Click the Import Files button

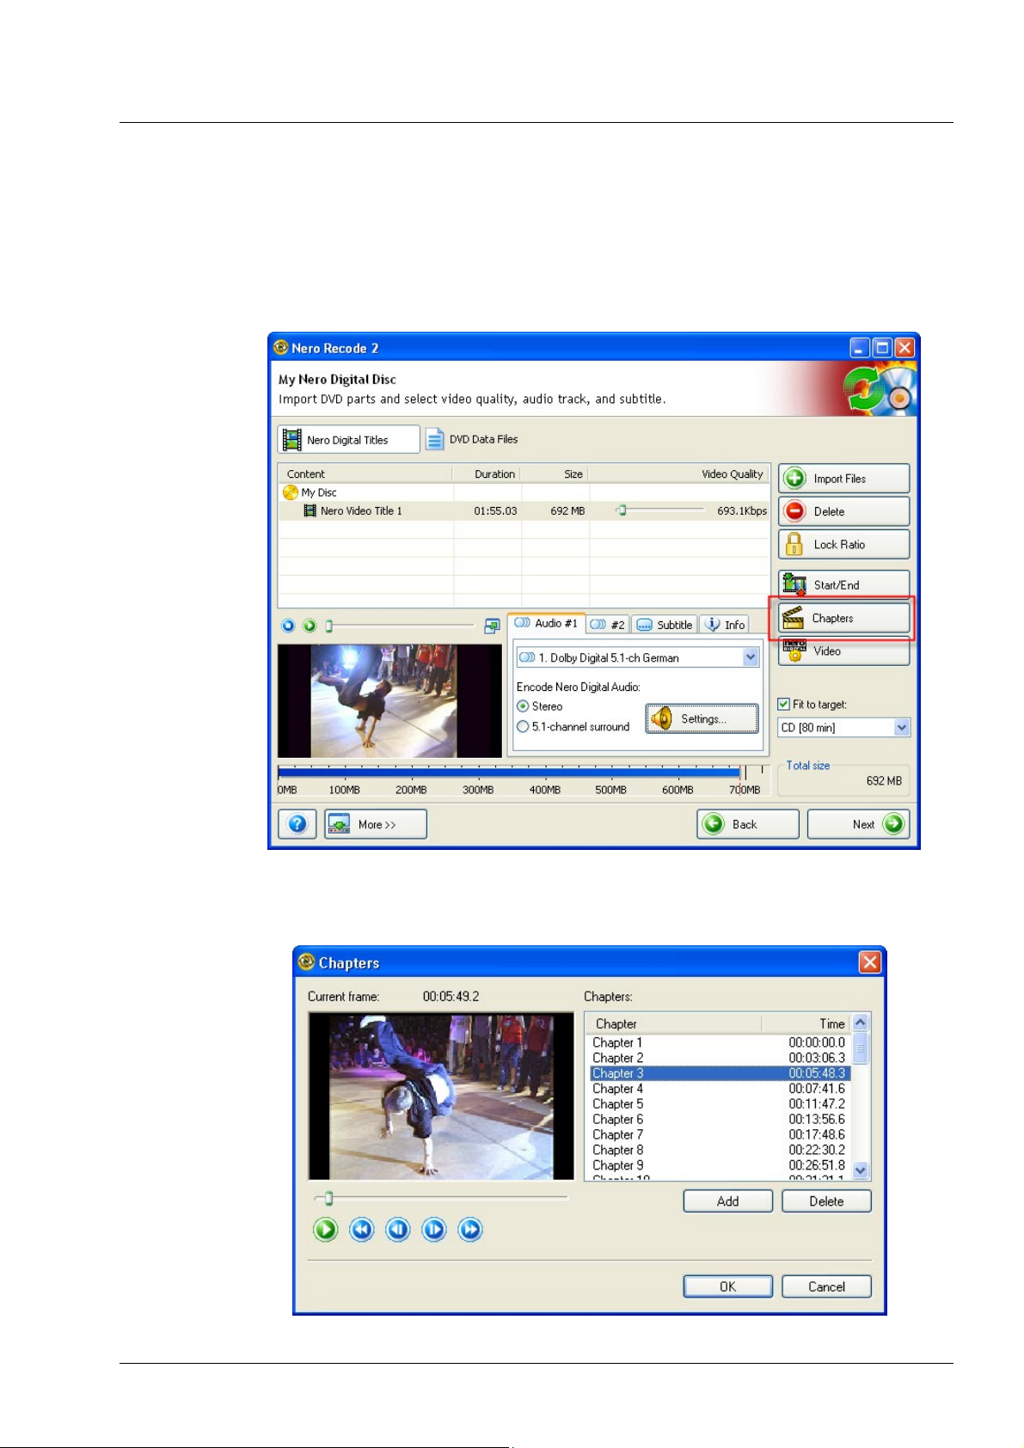[843, 479]
